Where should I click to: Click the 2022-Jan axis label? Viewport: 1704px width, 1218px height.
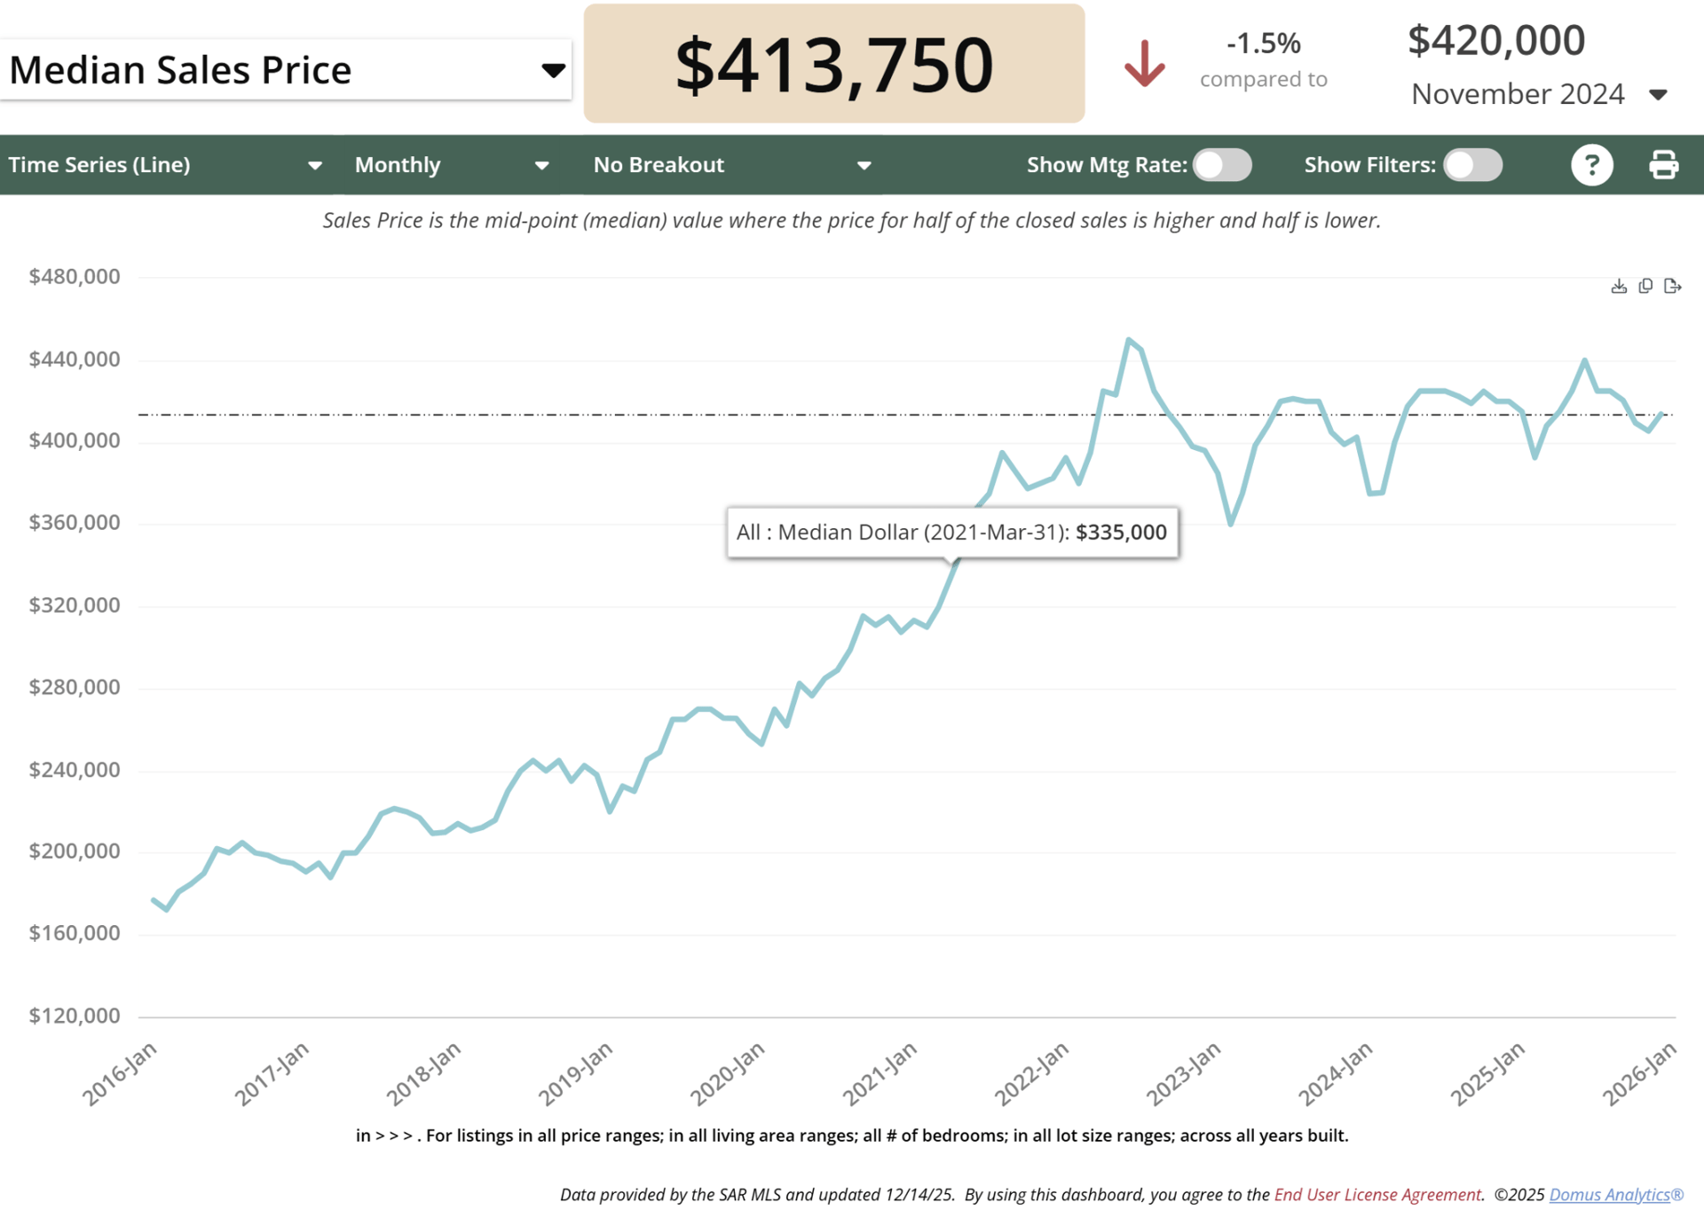coord(1031,1074)
